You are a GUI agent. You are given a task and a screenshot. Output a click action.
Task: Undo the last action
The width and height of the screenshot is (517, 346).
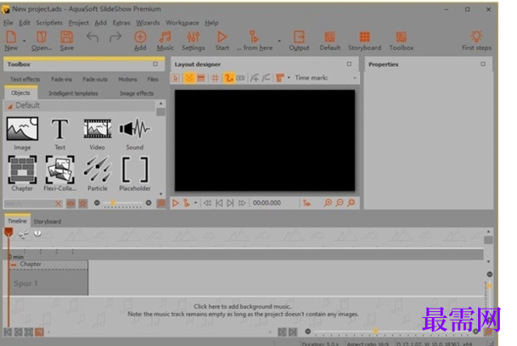coord(93,37)
